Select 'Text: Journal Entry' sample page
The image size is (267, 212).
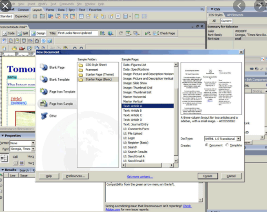coord(136,124)
